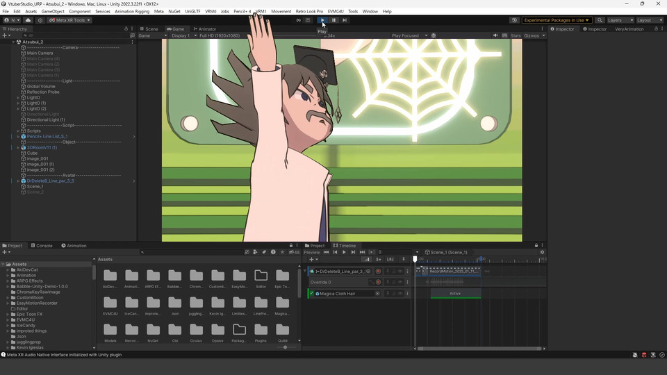This screenshot has height=375, width=667.
Task: Click the Timeline Mix edit mode icon
Action: (x=367, y=259)
